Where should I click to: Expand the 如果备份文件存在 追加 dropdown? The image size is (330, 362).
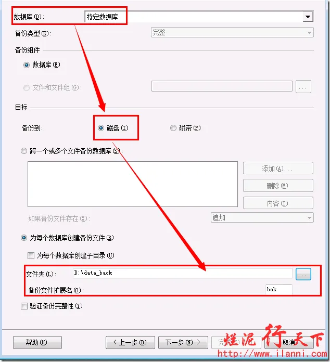coord(262,217)
